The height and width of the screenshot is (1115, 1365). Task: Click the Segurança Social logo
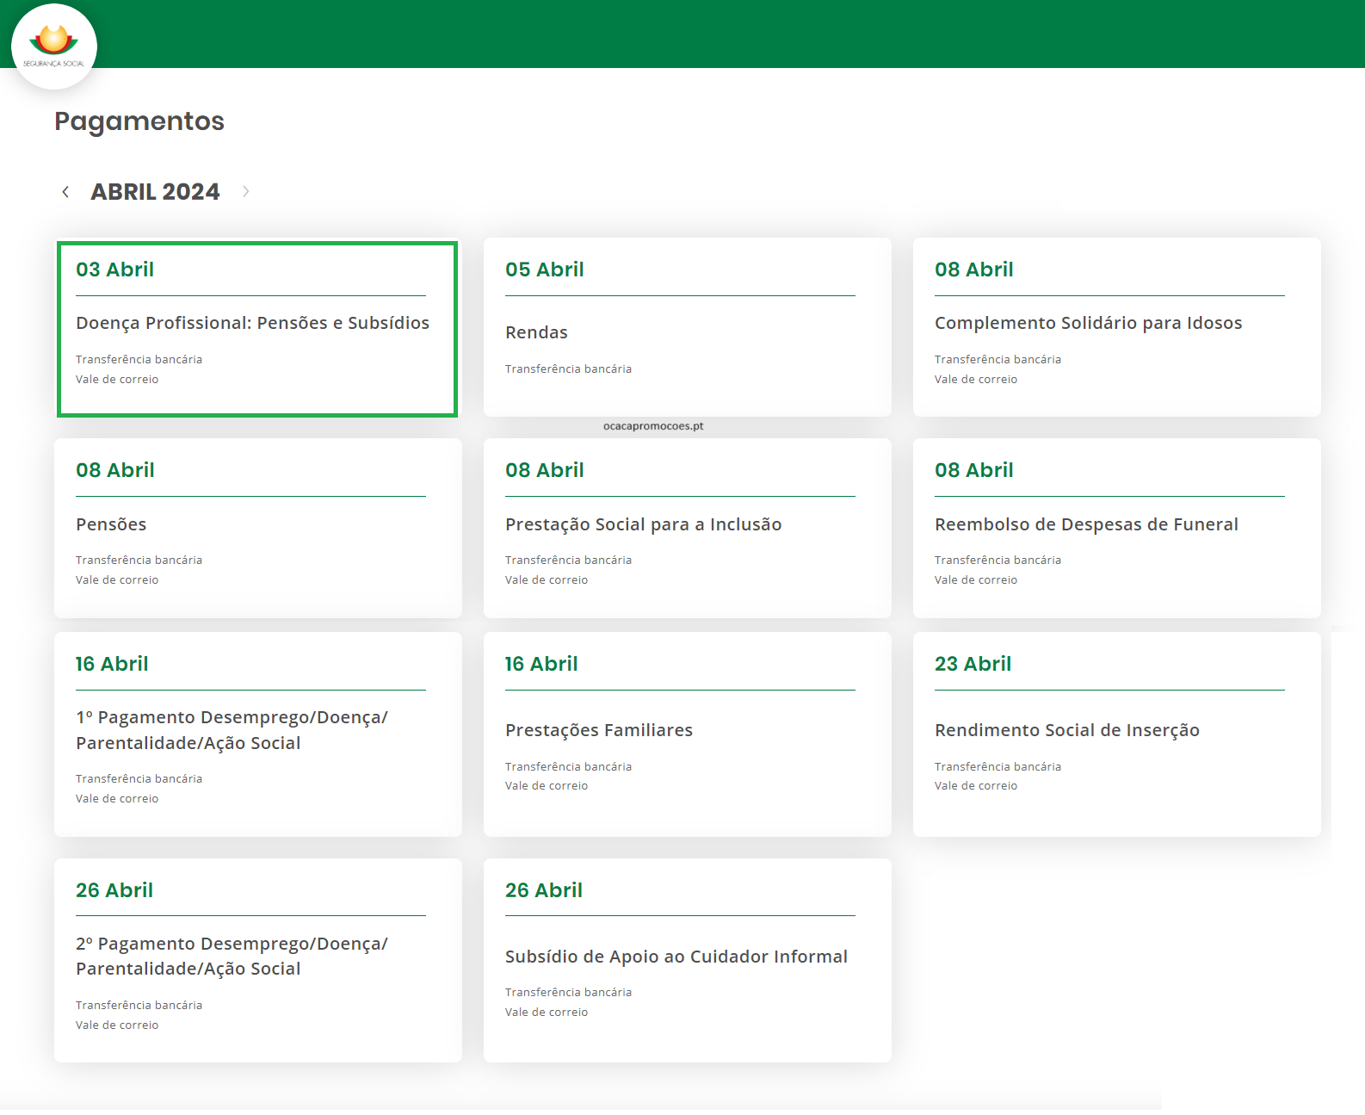click(x=54, y=46)
